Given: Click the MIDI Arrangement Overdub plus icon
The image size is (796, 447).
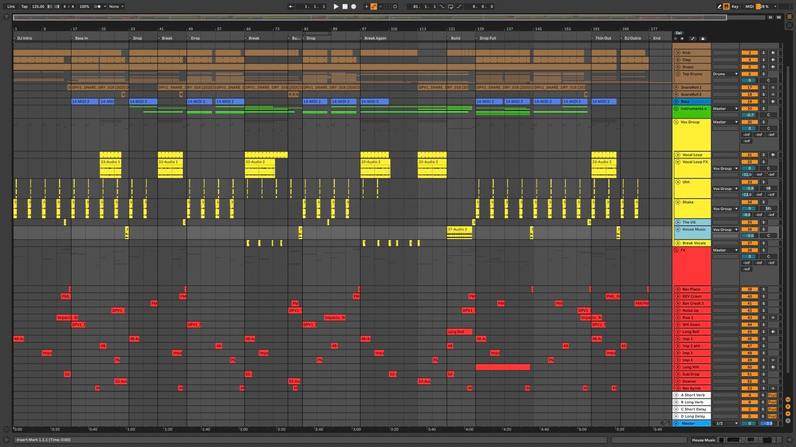Looking at the screenshot, I should click(366, 6).
